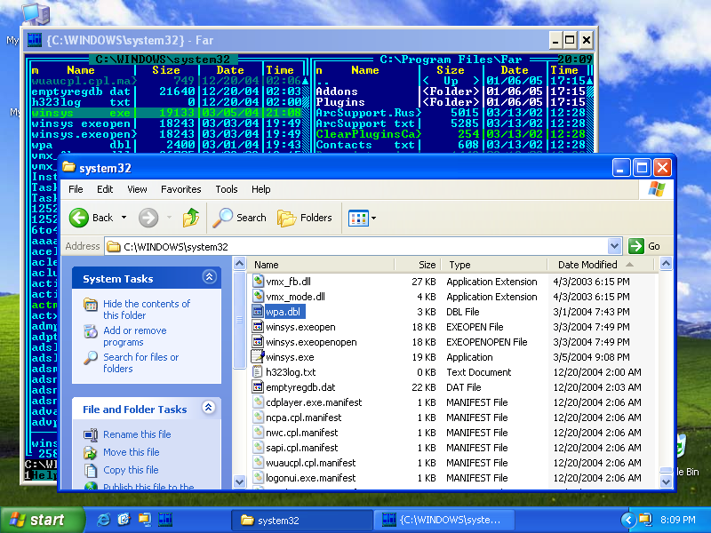Click the Rename this file link
This screenshot has width=711, height=533.
pyautogui.click(x=137, y=434)
